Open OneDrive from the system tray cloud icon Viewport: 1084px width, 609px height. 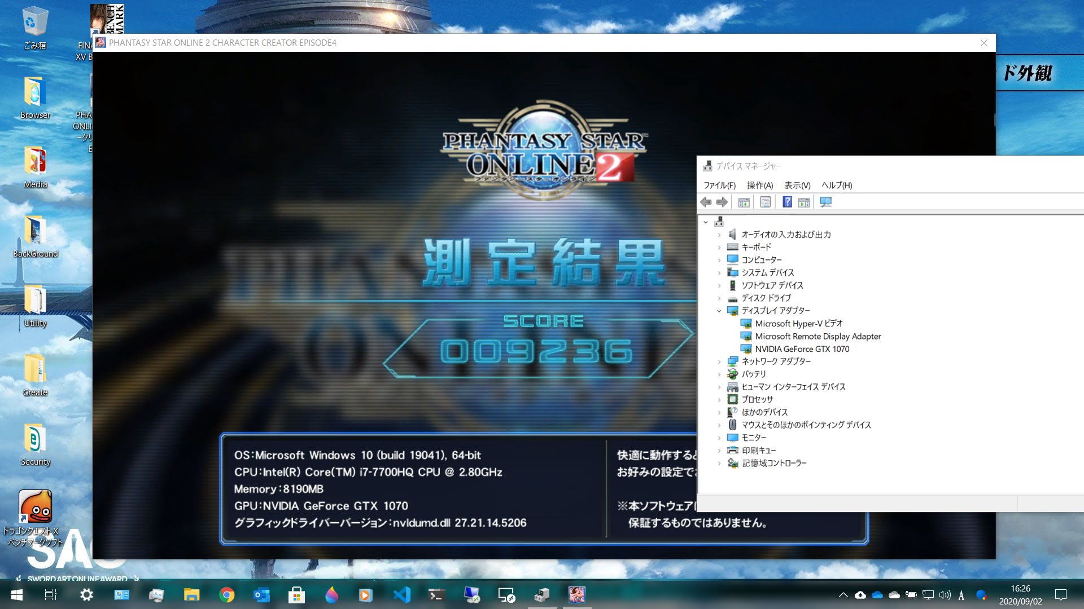click(877, 595)
